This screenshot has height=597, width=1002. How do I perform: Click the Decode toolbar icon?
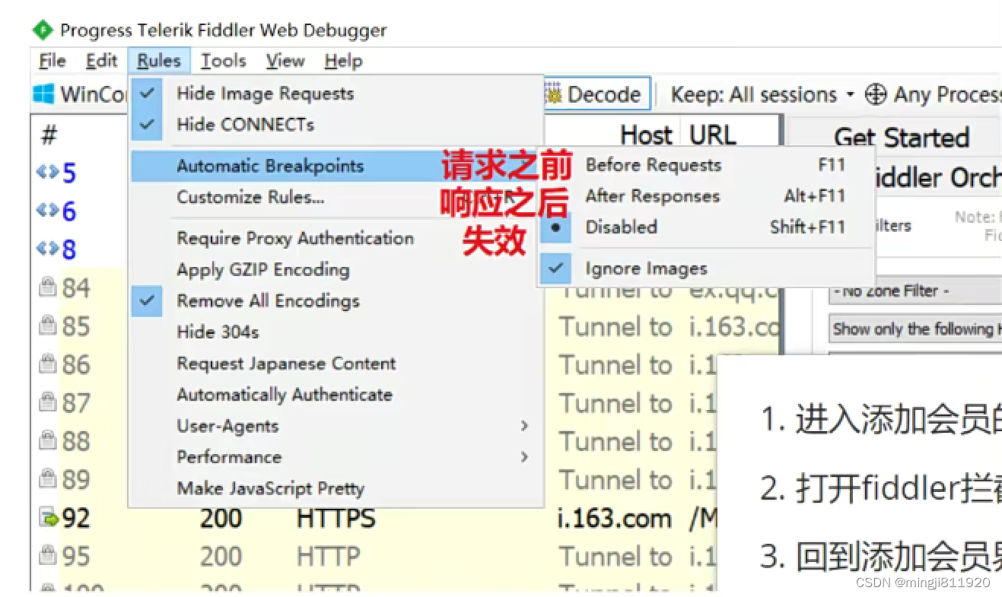pos(553,94)
